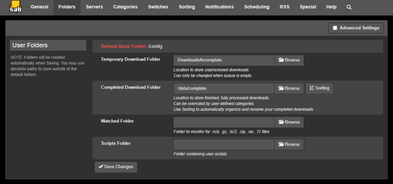Go to the Categories tab
This screenshot has width=393, height=184.
[125, 7]
